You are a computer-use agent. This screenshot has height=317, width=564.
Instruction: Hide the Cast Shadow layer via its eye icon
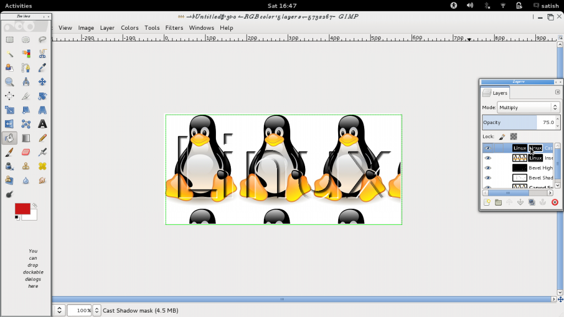coord(488,148)
